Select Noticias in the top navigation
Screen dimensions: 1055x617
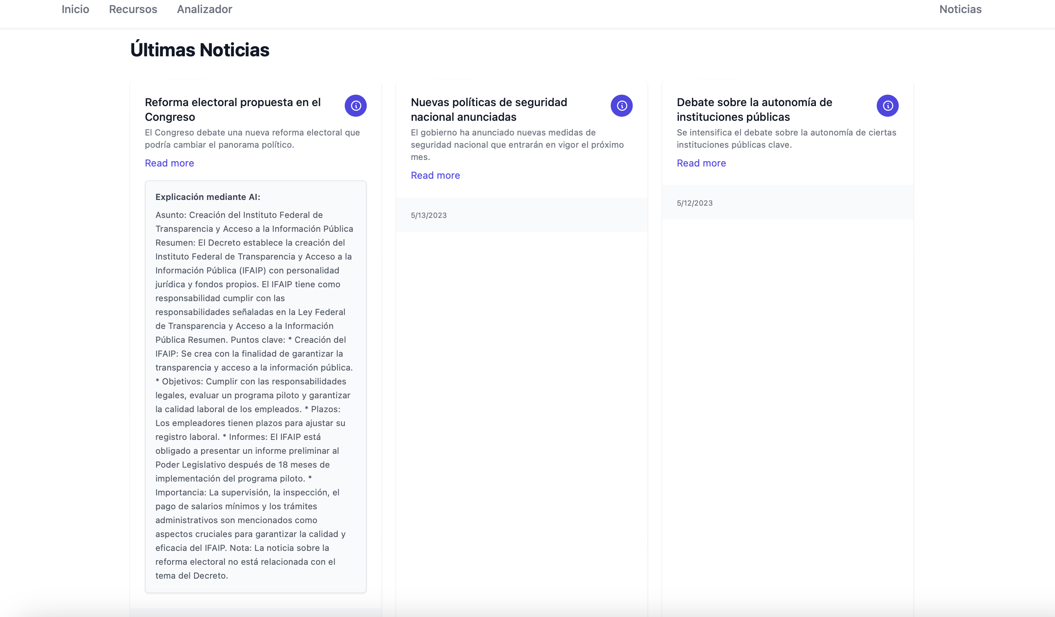coord(960,9)
